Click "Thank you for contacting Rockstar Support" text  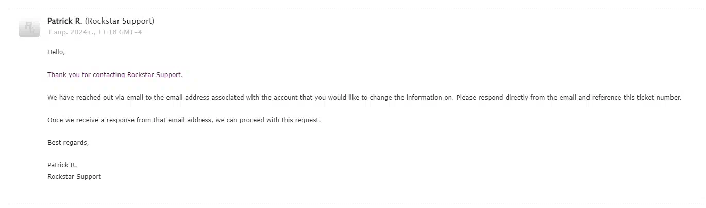point(114,74)
